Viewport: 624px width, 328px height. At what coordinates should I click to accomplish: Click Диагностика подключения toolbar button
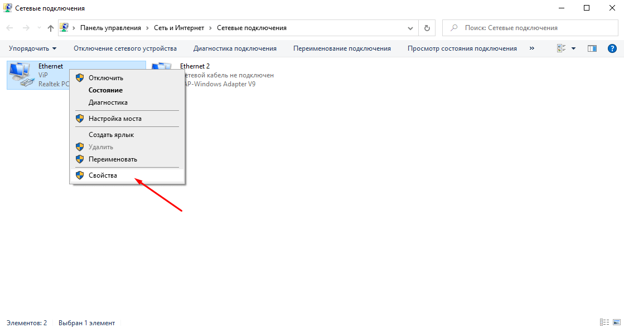pos(235,48)
